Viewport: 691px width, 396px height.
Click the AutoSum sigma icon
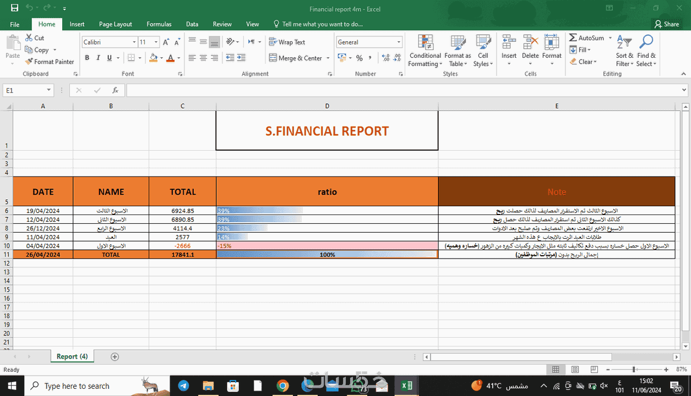[x=573, y=38]
